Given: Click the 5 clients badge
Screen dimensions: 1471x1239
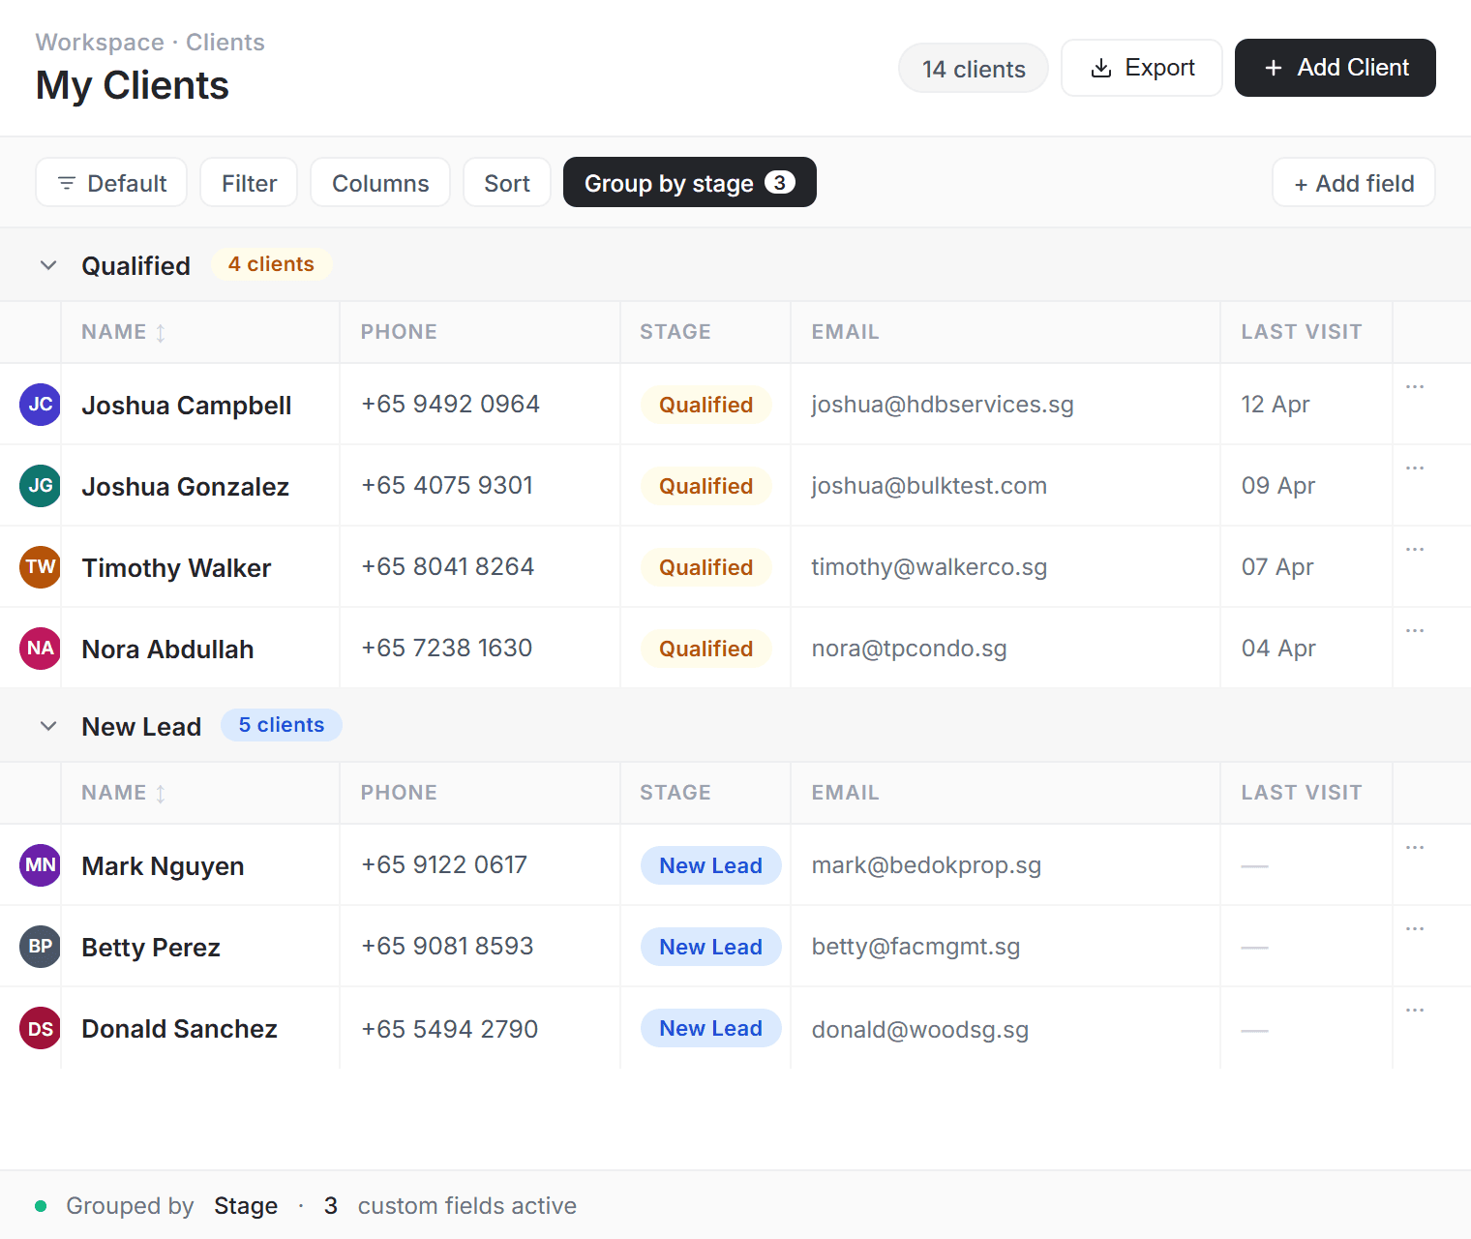Looking at the screenshot, I should pyautogui.click(x=282, y=725).
